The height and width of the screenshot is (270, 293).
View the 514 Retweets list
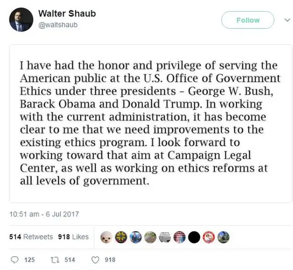pos(31,237)
